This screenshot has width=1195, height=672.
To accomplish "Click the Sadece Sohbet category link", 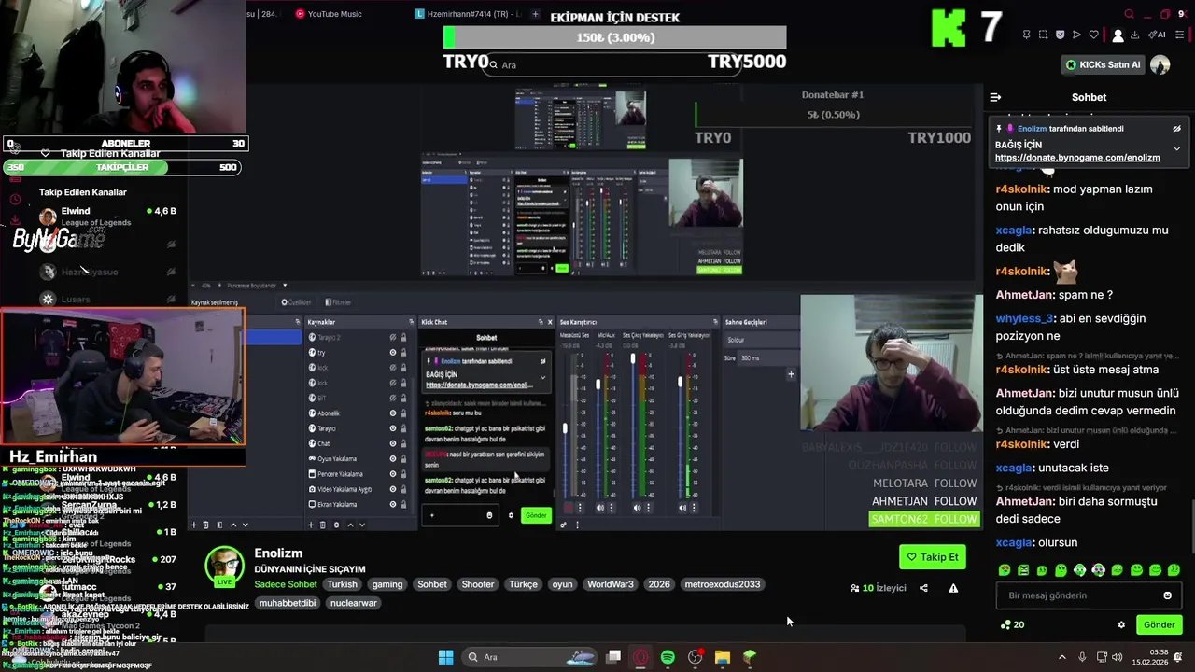I will (286, 584).
